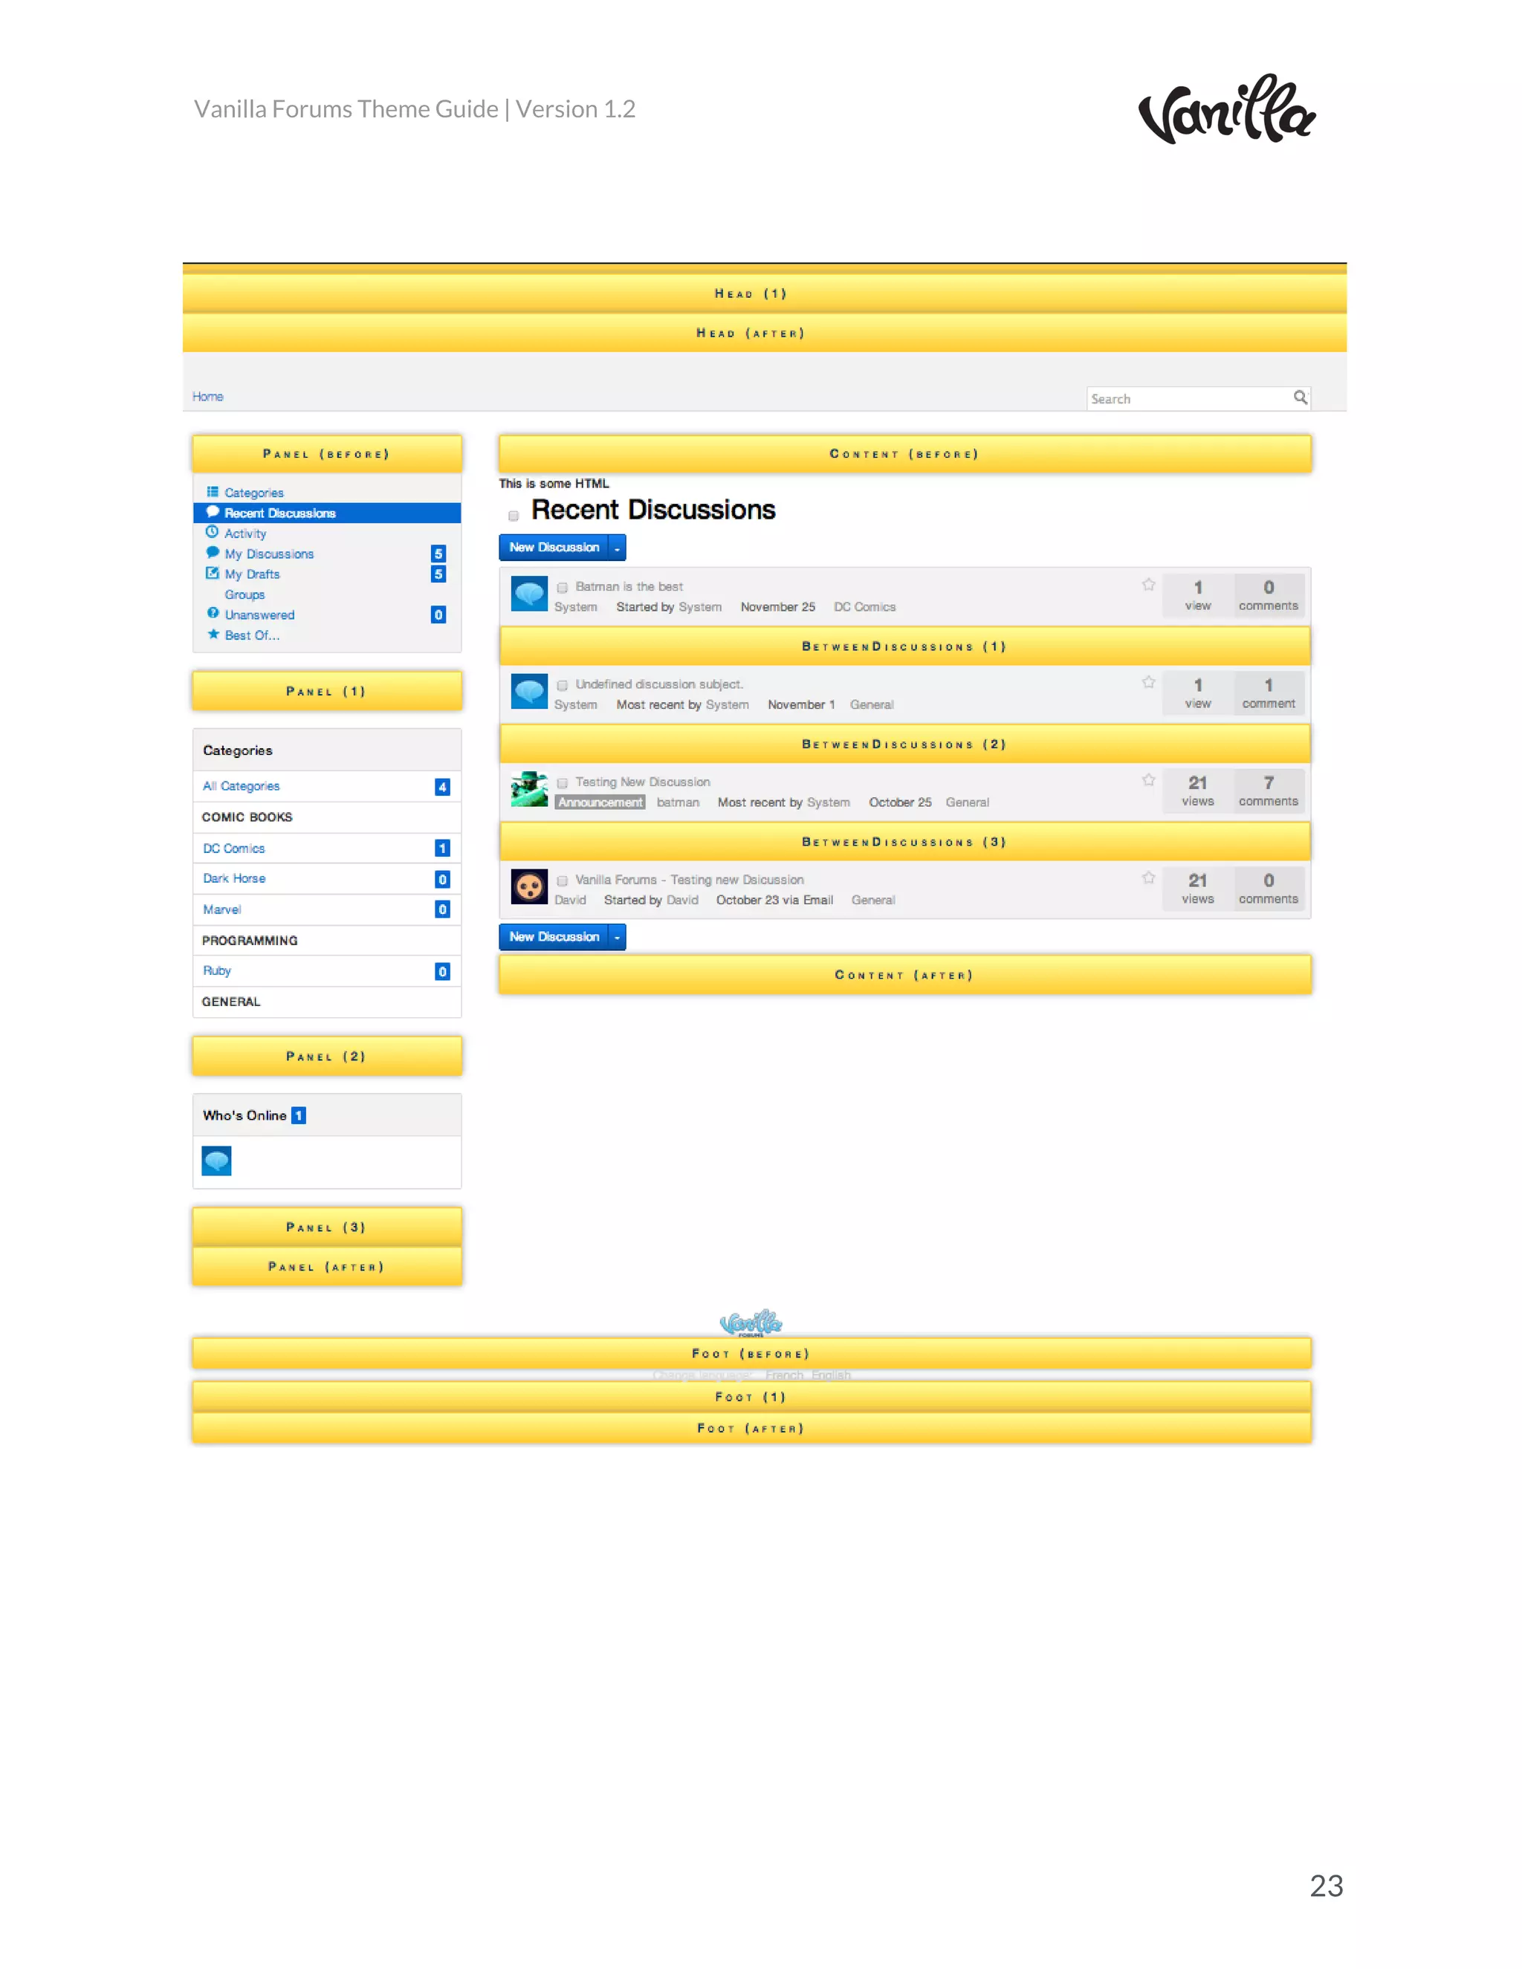Click DC Comics category on Batman discussion
Viewport: 1522px width, 1969px height.
click(865, 607)
